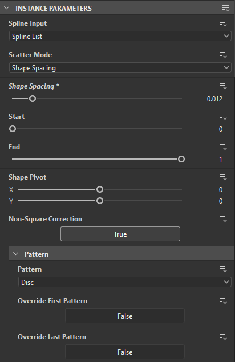The height and width of the screenshot is (362, 235).
Task: Open the Non-Square Correction parameter menu icon
Action: [x=223, y=219]
